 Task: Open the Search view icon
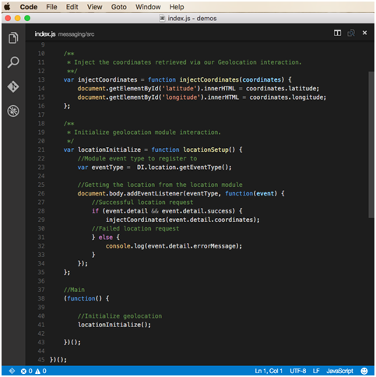pos(13,62)
